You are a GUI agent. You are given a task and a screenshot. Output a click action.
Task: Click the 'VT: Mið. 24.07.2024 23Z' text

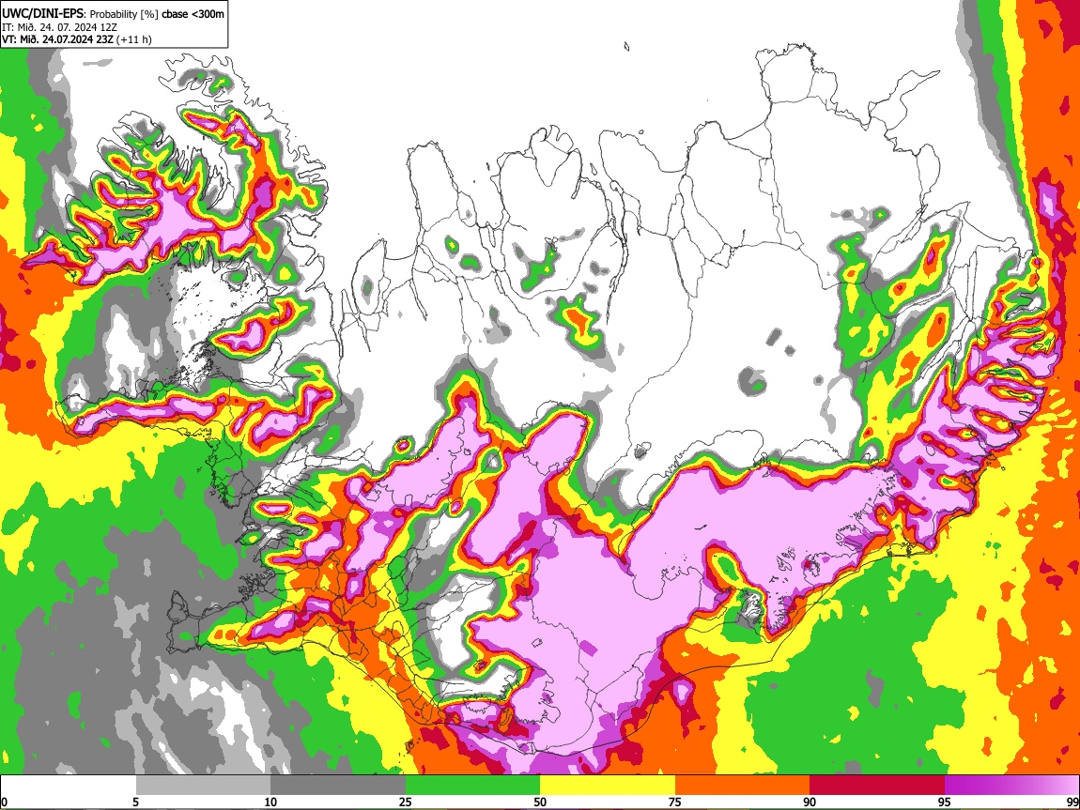pos(57,39)
